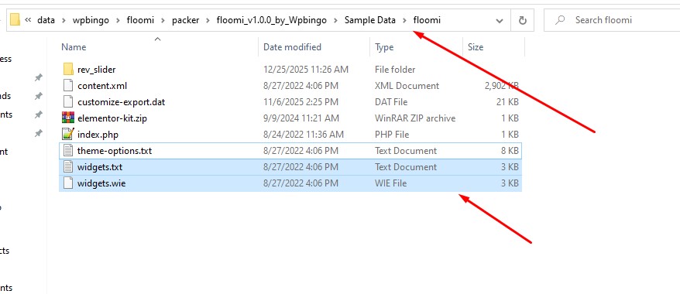Click the index.php file icon
The image size is (680, 294).
pos(68,134)
